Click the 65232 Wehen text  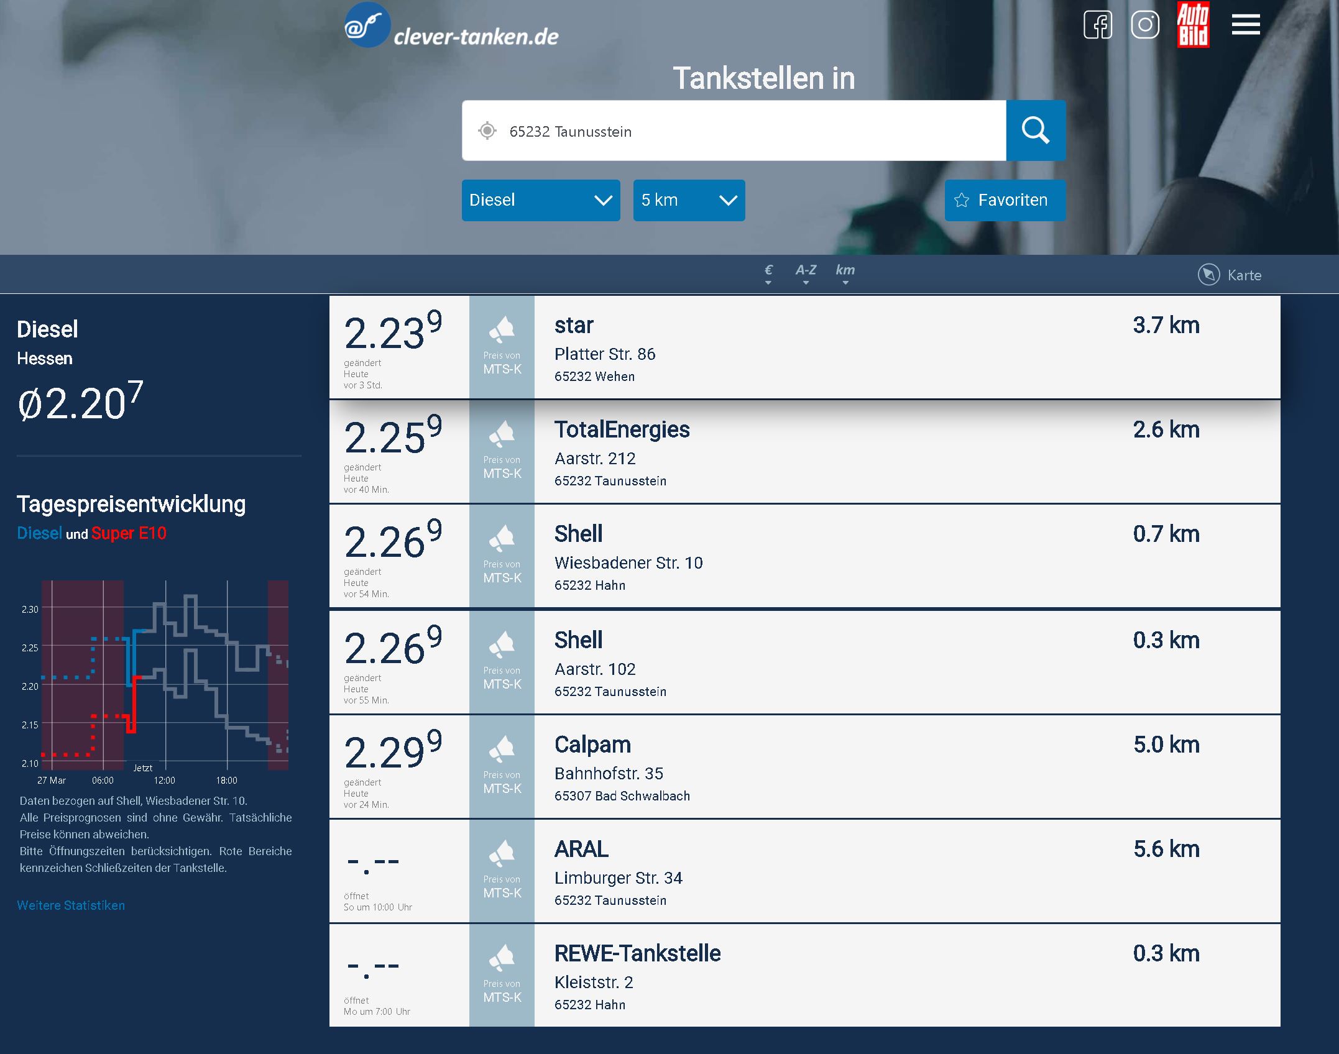click(594, 377)
